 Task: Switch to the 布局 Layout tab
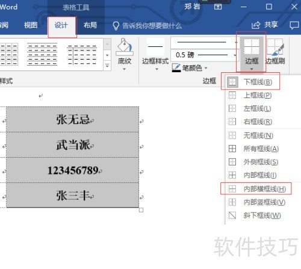[x=90, y=25]
